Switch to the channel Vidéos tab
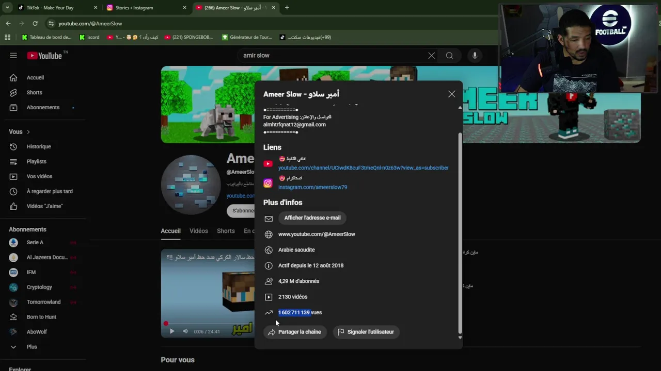Screen dimensions: 661x371 (x=199, y=231)
